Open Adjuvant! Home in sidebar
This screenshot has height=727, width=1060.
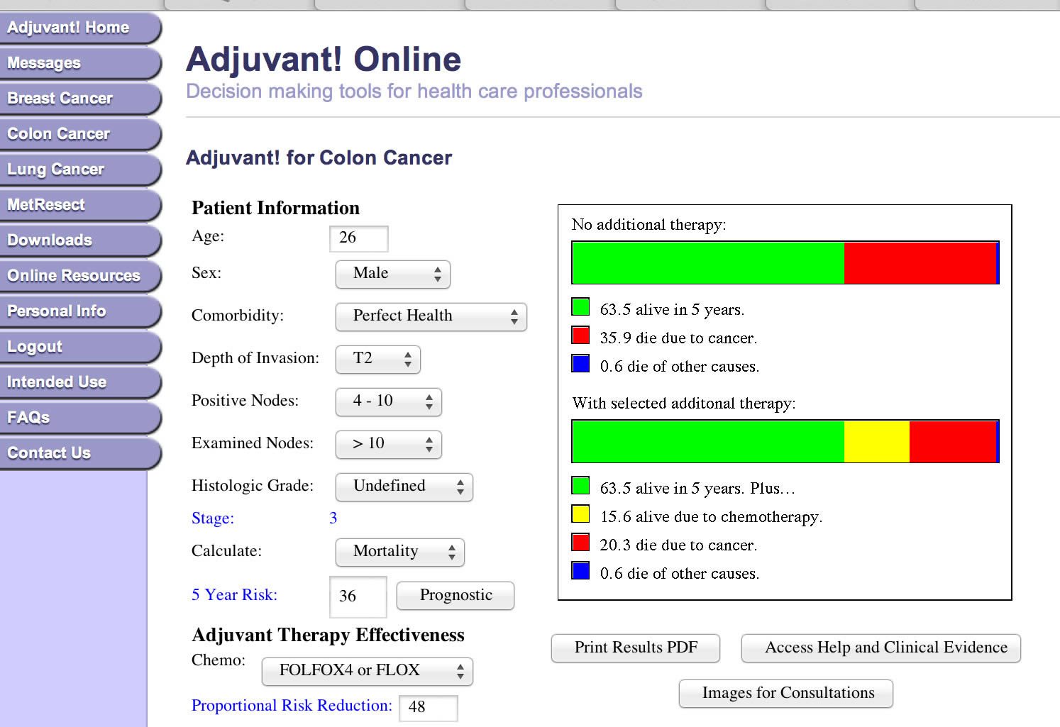[x=80, y=28]
